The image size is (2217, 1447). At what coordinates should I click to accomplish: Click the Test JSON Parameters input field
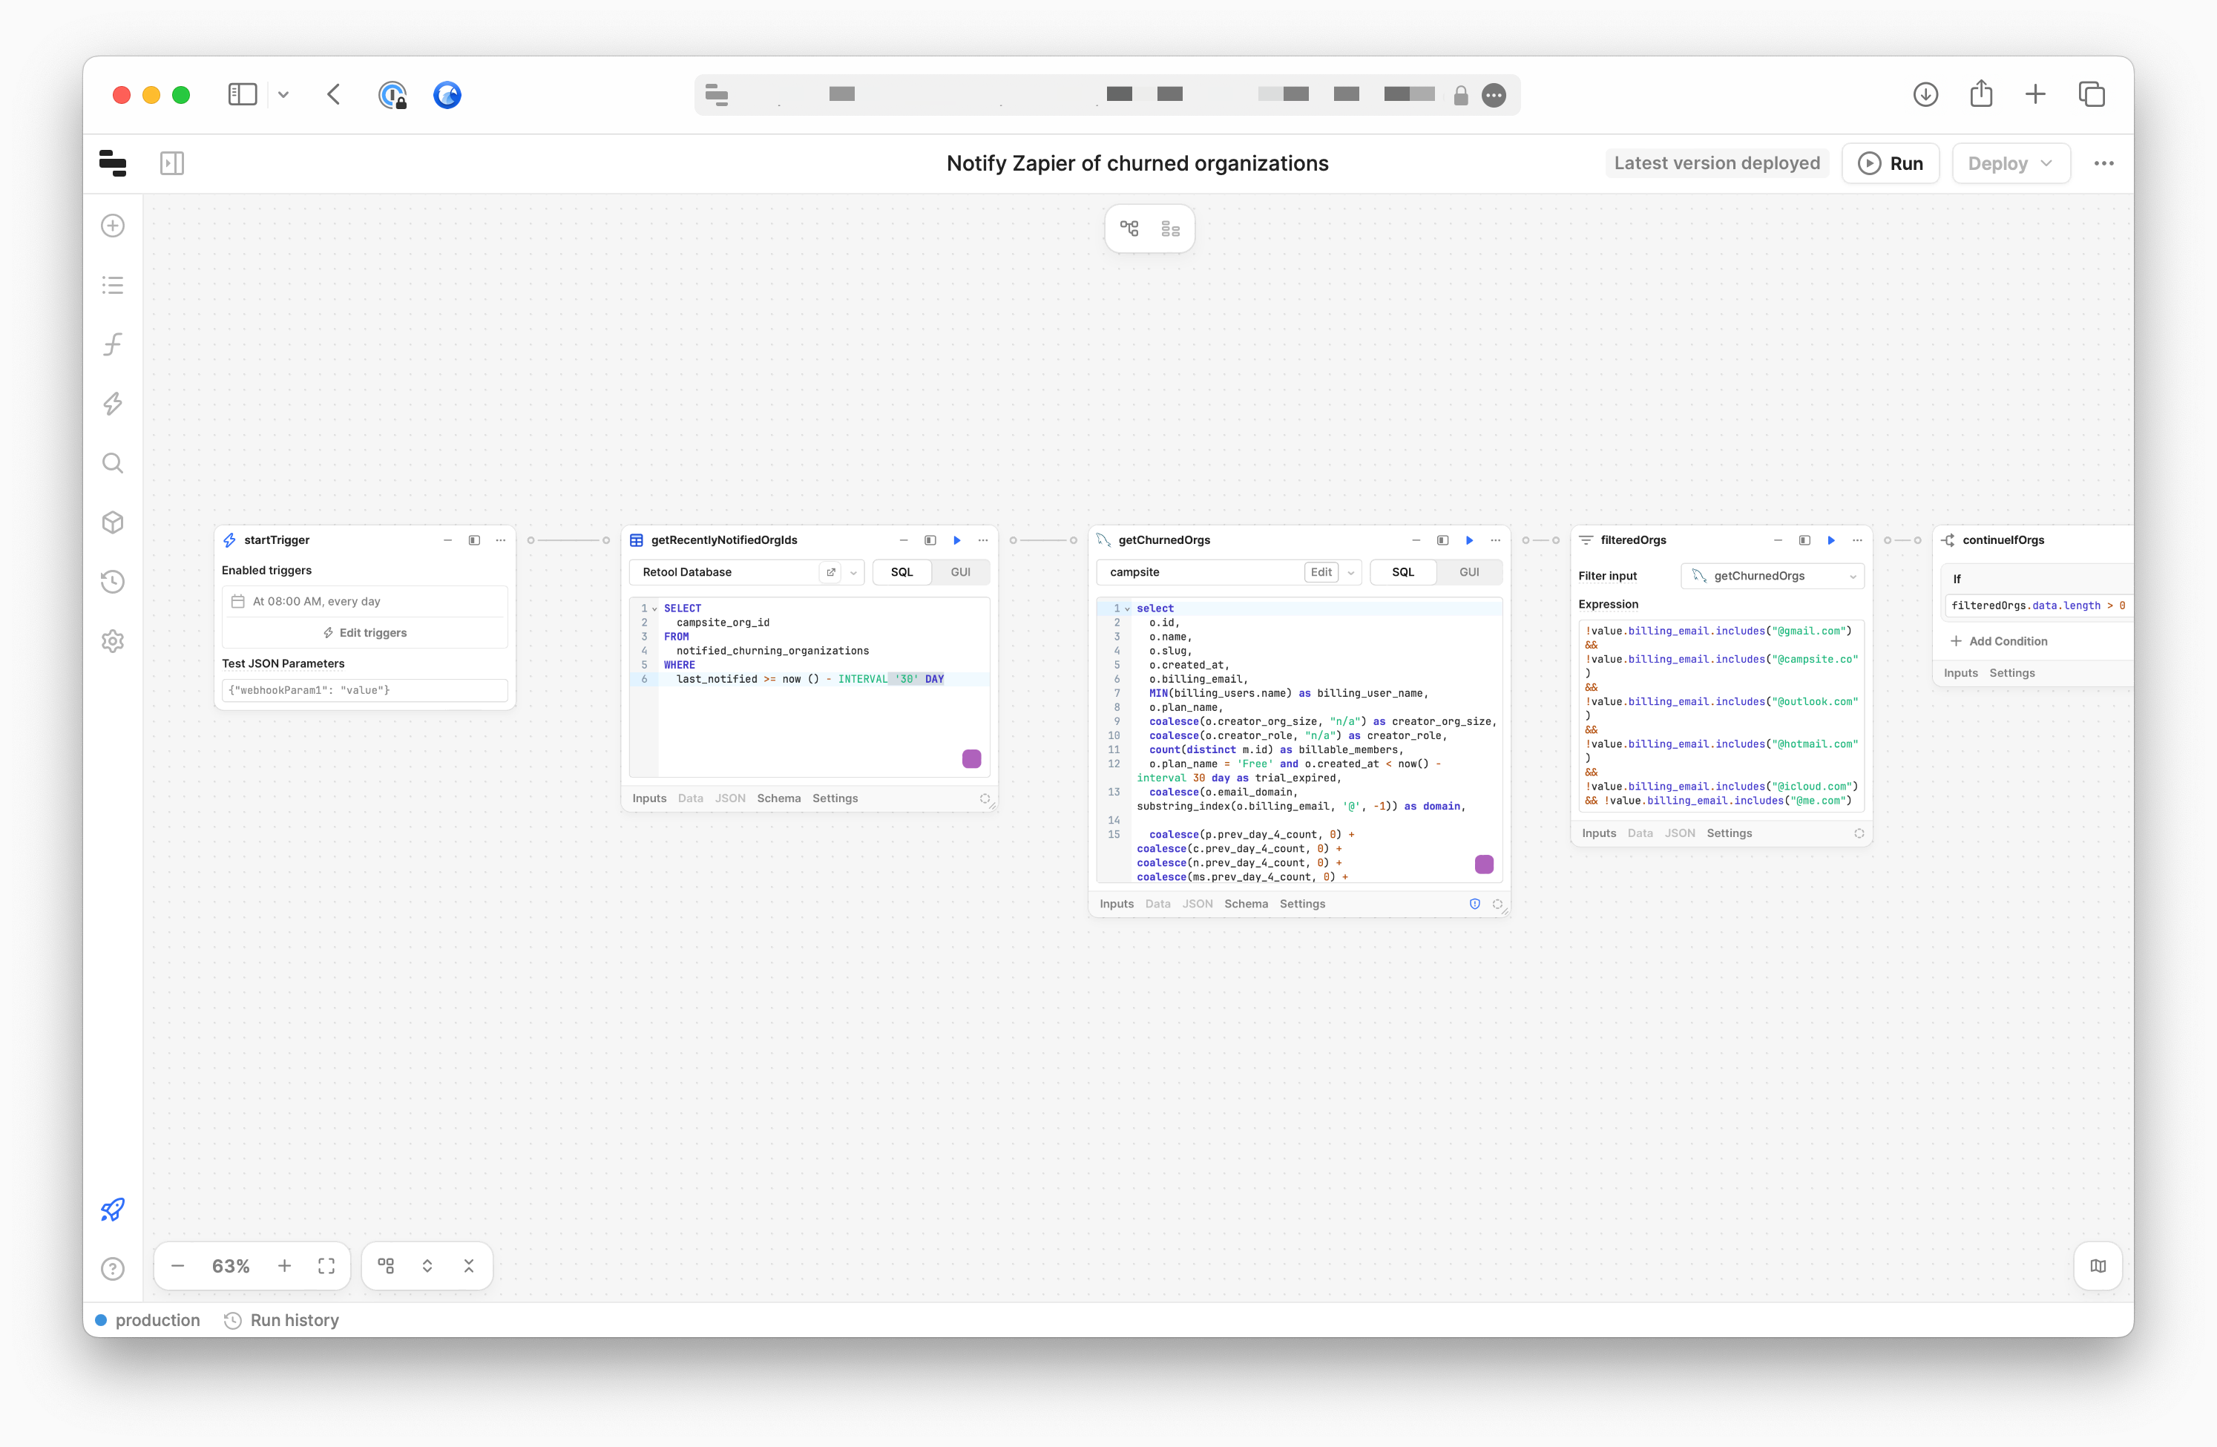(365, 690)
